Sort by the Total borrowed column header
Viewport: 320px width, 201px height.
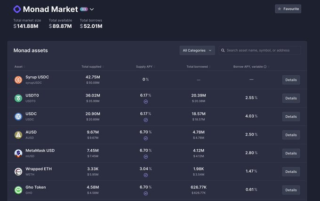point(199,67)
